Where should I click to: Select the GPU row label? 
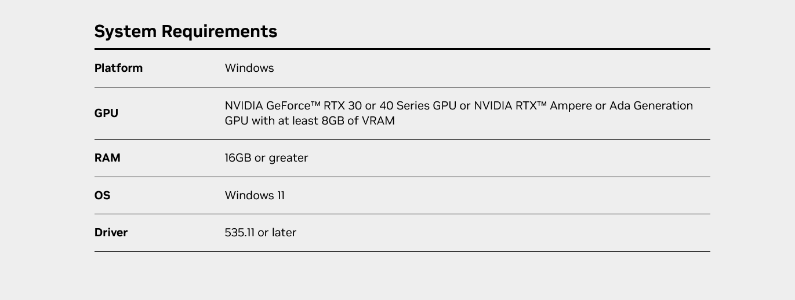point(106,114)
